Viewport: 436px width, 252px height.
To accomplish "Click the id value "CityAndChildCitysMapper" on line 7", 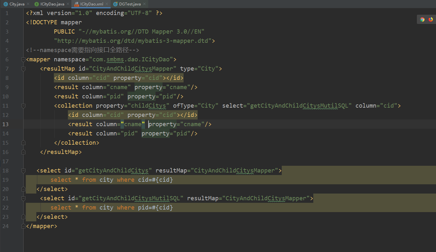I will (133, 69).
